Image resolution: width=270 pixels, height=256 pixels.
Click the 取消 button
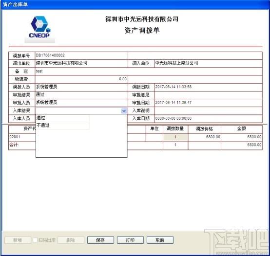click(160, 240)
